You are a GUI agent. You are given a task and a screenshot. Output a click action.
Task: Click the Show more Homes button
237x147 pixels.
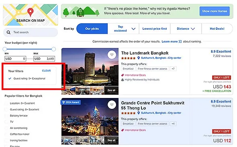pyautogui.click(x=215, y=11)
